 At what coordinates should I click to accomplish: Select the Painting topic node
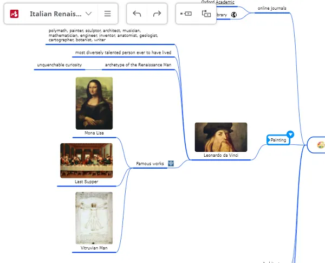tap(278, 140)
